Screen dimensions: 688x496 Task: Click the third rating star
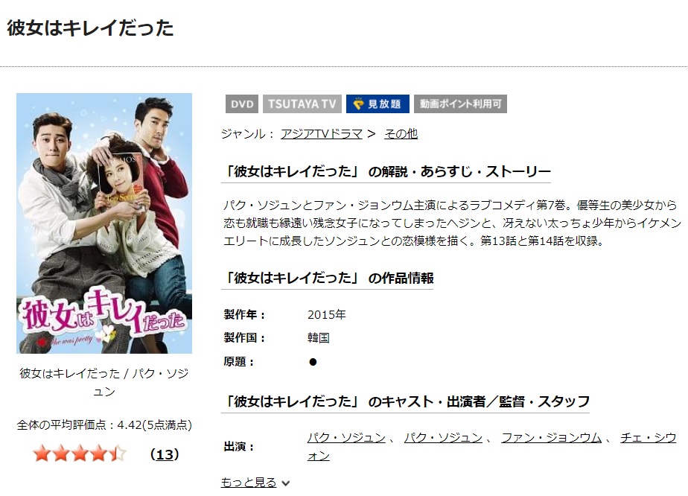click(80, 454)
